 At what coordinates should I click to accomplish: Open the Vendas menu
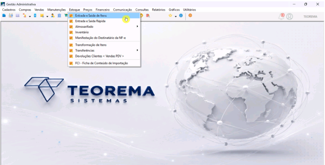[39, 10]
